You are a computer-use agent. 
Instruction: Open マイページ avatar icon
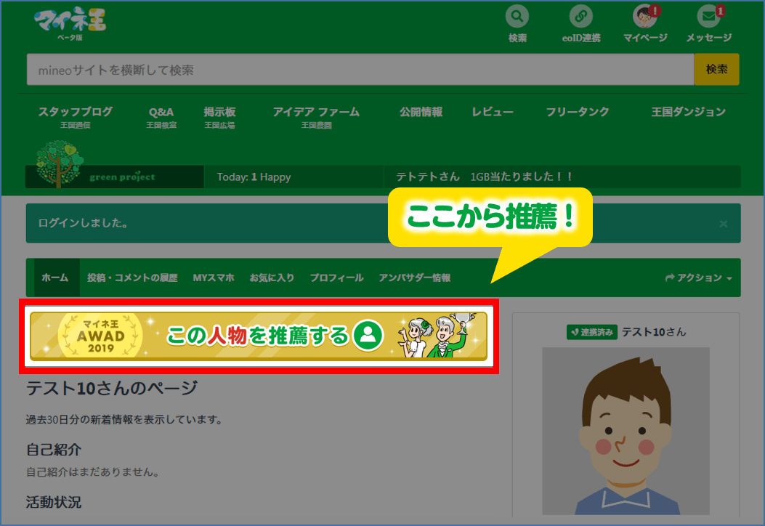(x=644, y=17)
